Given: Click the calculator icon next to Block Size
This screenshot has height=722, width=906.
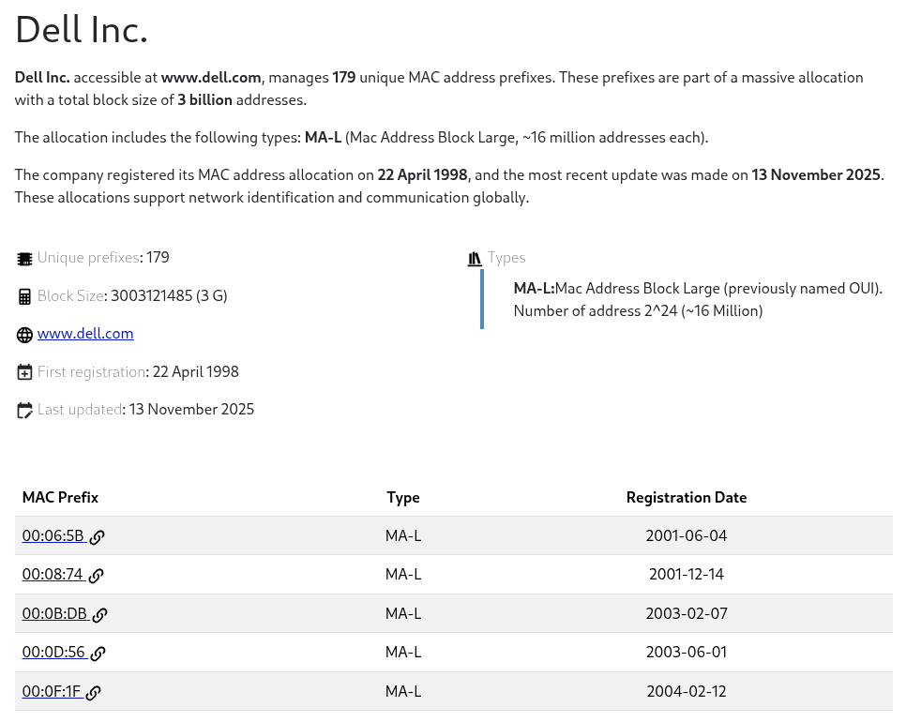Looking at the screenshot, I should [24, 297].
